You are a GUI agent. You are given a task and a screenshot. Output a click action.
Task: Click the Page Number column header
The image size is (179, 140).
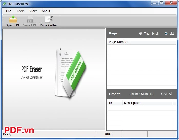pos(142,42)
